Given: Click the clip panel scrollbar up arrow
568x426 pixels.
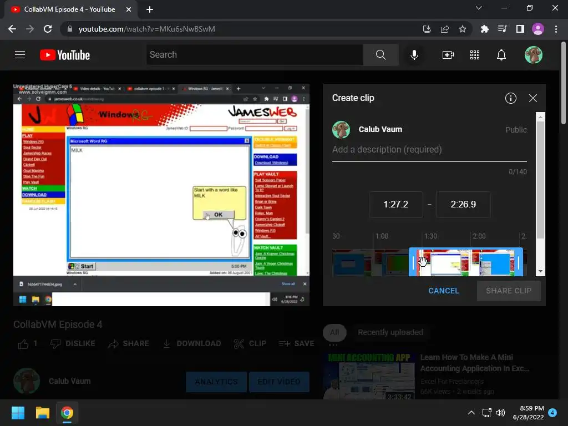Looking at the screenshot, I should (x=540, y=117).
